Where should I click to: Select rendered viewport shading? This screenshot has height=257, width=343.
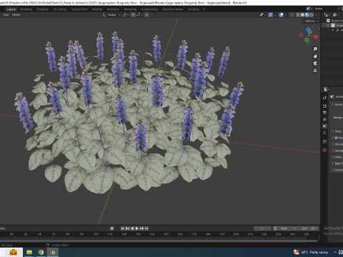point(312,15)
